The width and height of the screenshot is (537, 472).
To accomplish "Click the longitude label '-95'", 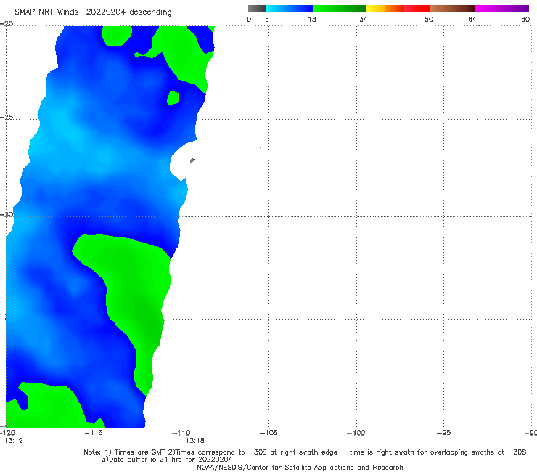I will coord(444,433).
